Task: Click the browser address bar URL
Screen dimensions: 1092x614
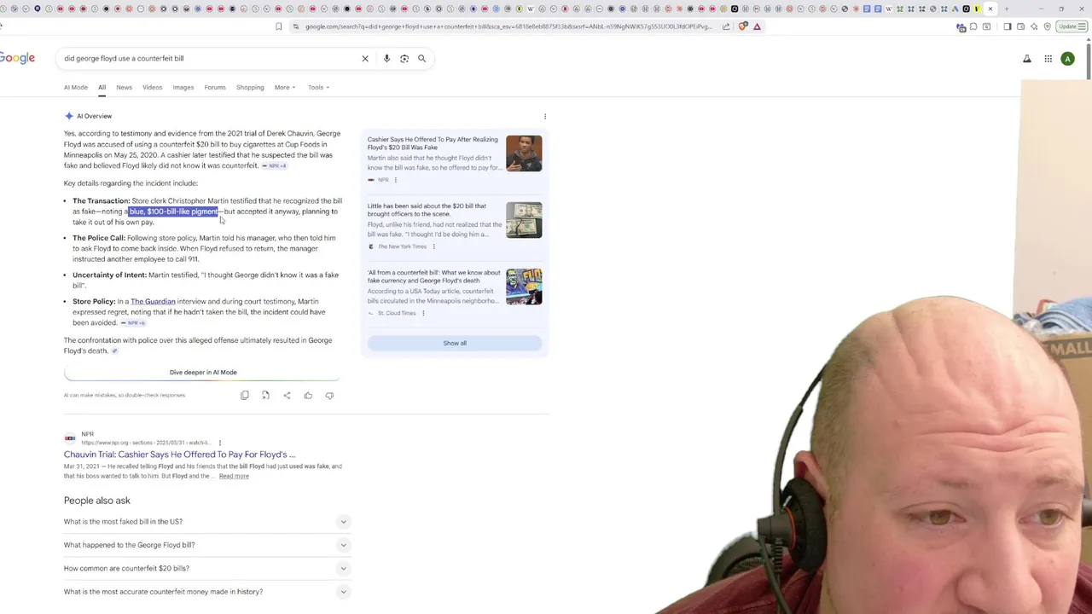Action: (x=508, y=26)
